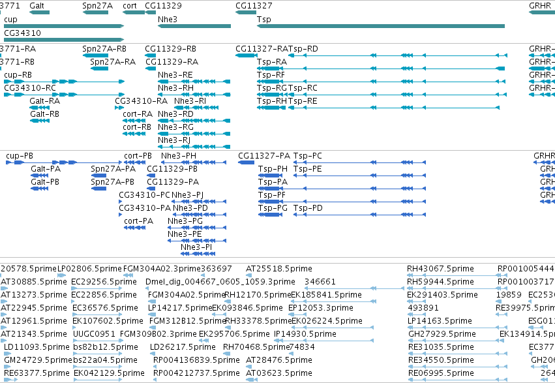Open the CG11327-RA transcript label
This screenshot has width=555, height=383.
[262, 49]
